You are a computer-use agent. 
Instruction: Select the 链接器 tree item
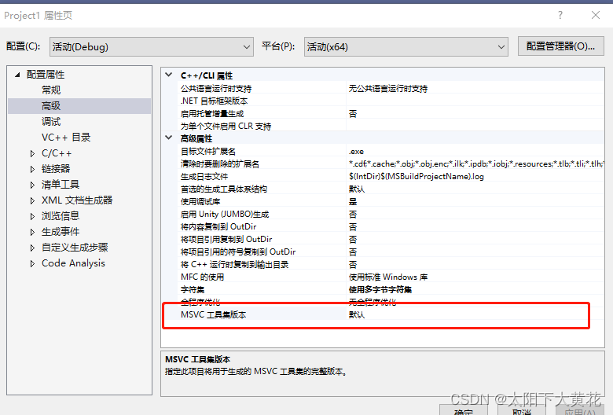click(56, 169)
